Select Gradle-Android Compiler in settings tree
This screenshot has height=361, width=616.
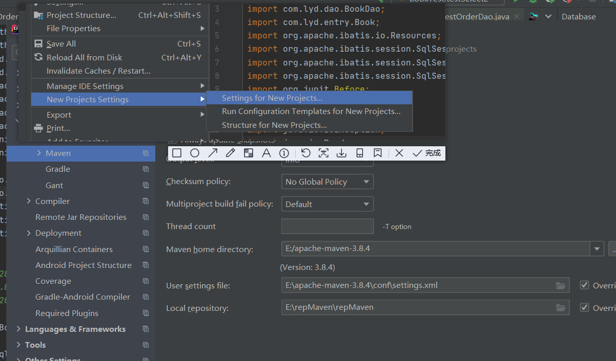(x=83, y=297)
